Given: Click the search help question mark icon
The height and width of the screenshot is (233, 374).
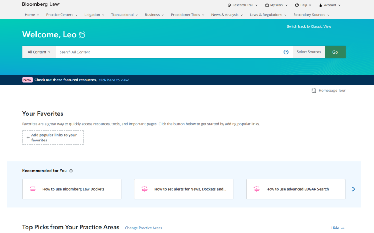Looking at the screenshot, I should (x=286, y=52).
